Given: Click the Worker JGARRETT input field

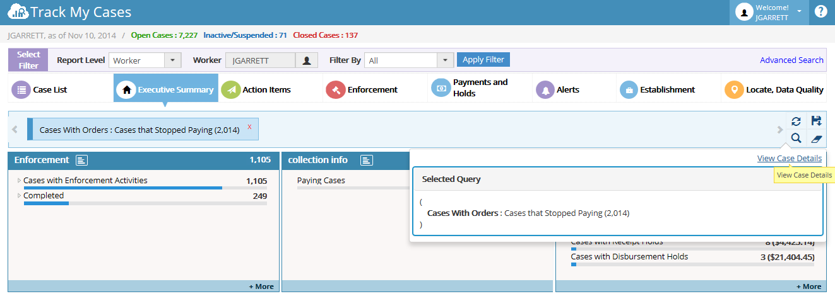Looking at the screenshot, I should (260, 60).
